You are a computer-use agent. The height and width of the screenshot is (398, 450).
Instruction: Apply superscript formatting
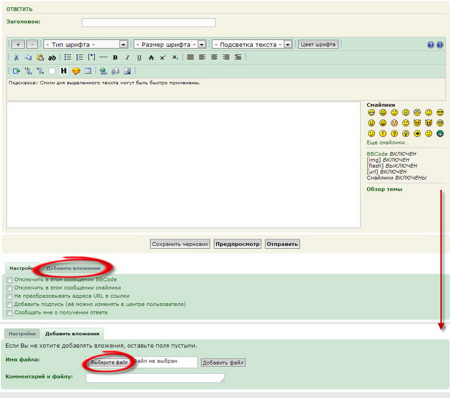[x=163, y=58]
